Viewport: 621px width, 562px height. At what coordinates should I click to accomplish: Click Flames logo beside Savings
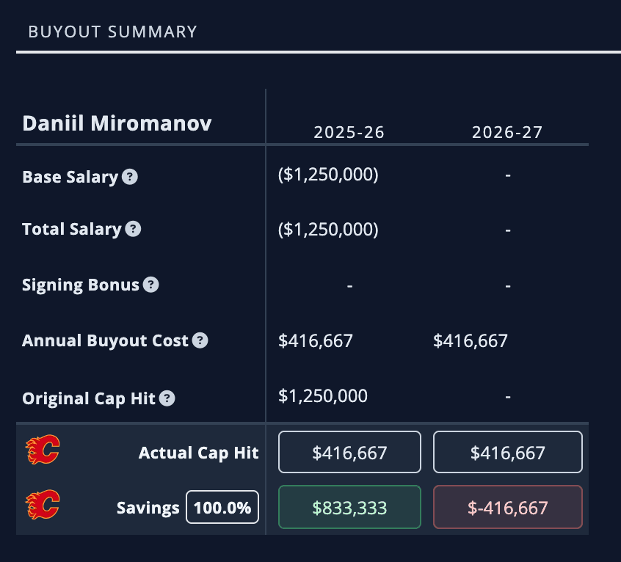[43, 505]
